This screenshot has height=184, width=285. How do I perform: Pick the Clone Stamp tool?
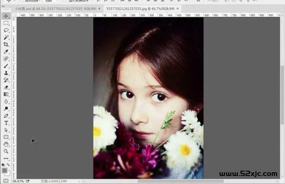point(6,73)
